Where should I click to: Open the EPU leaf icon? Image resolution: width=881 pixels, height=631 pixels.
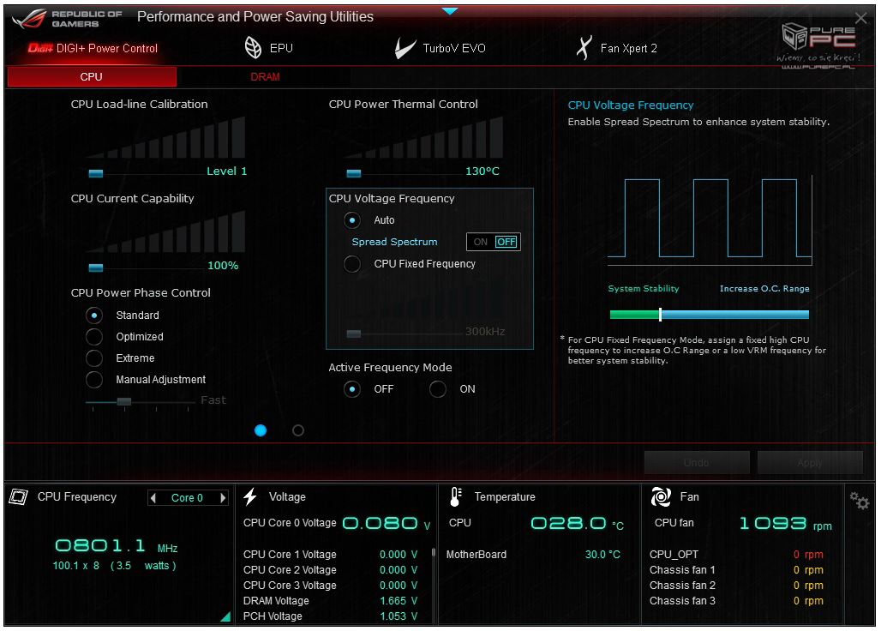[254, 48]
